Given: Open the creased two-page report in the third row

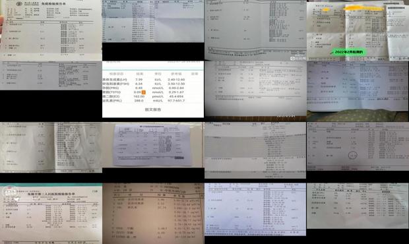Looking at the screenshot, I should (51, 148).
